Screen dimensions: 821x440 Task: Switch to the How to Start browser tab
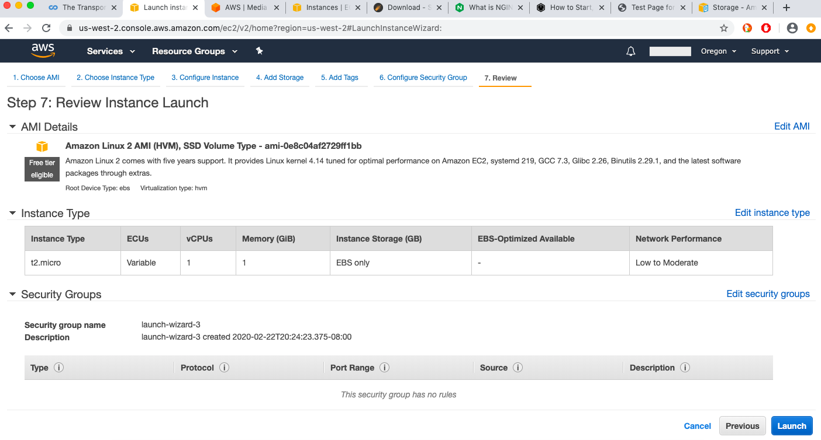(571, 8)
